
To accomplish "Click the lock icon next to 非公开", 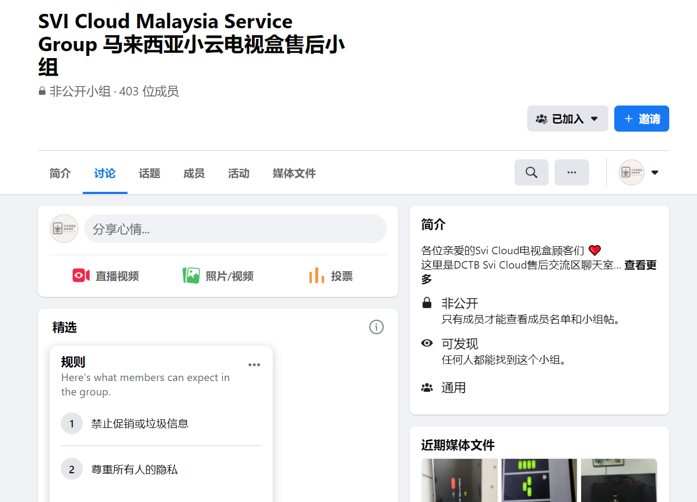I will click(x=427, y=303).
